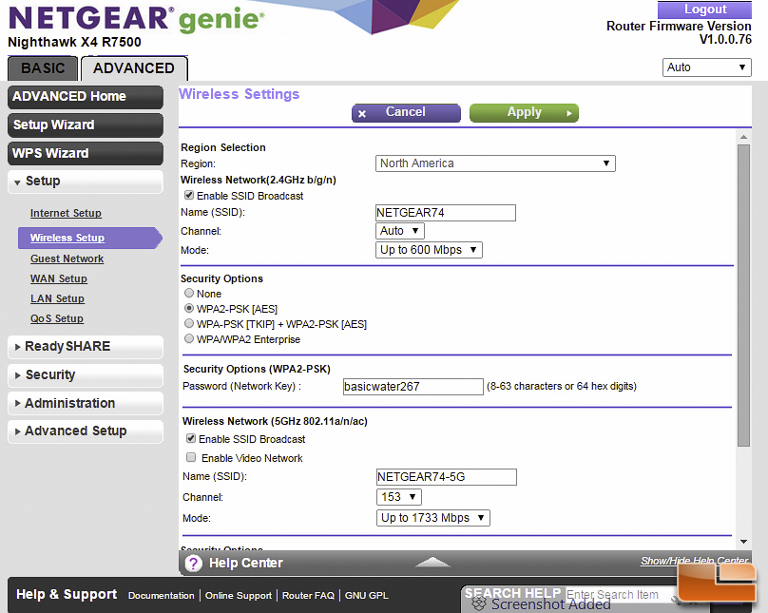Expand the Security sidebar section
The width and height of the screenshot is (768, 613).
[x=86, y=375]
